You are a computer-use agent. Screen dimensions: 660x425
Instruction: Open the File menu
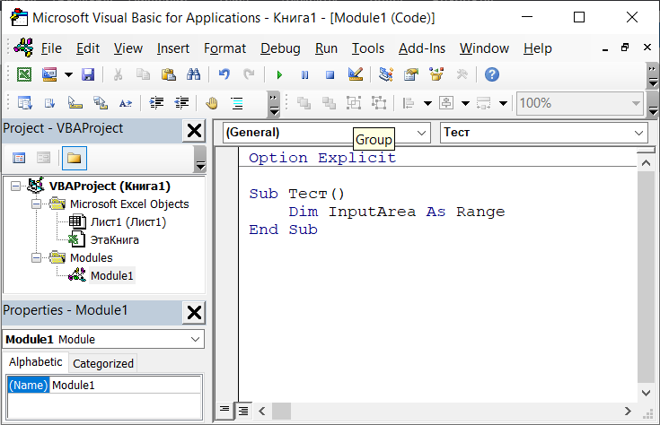click(x=51, y=48)
